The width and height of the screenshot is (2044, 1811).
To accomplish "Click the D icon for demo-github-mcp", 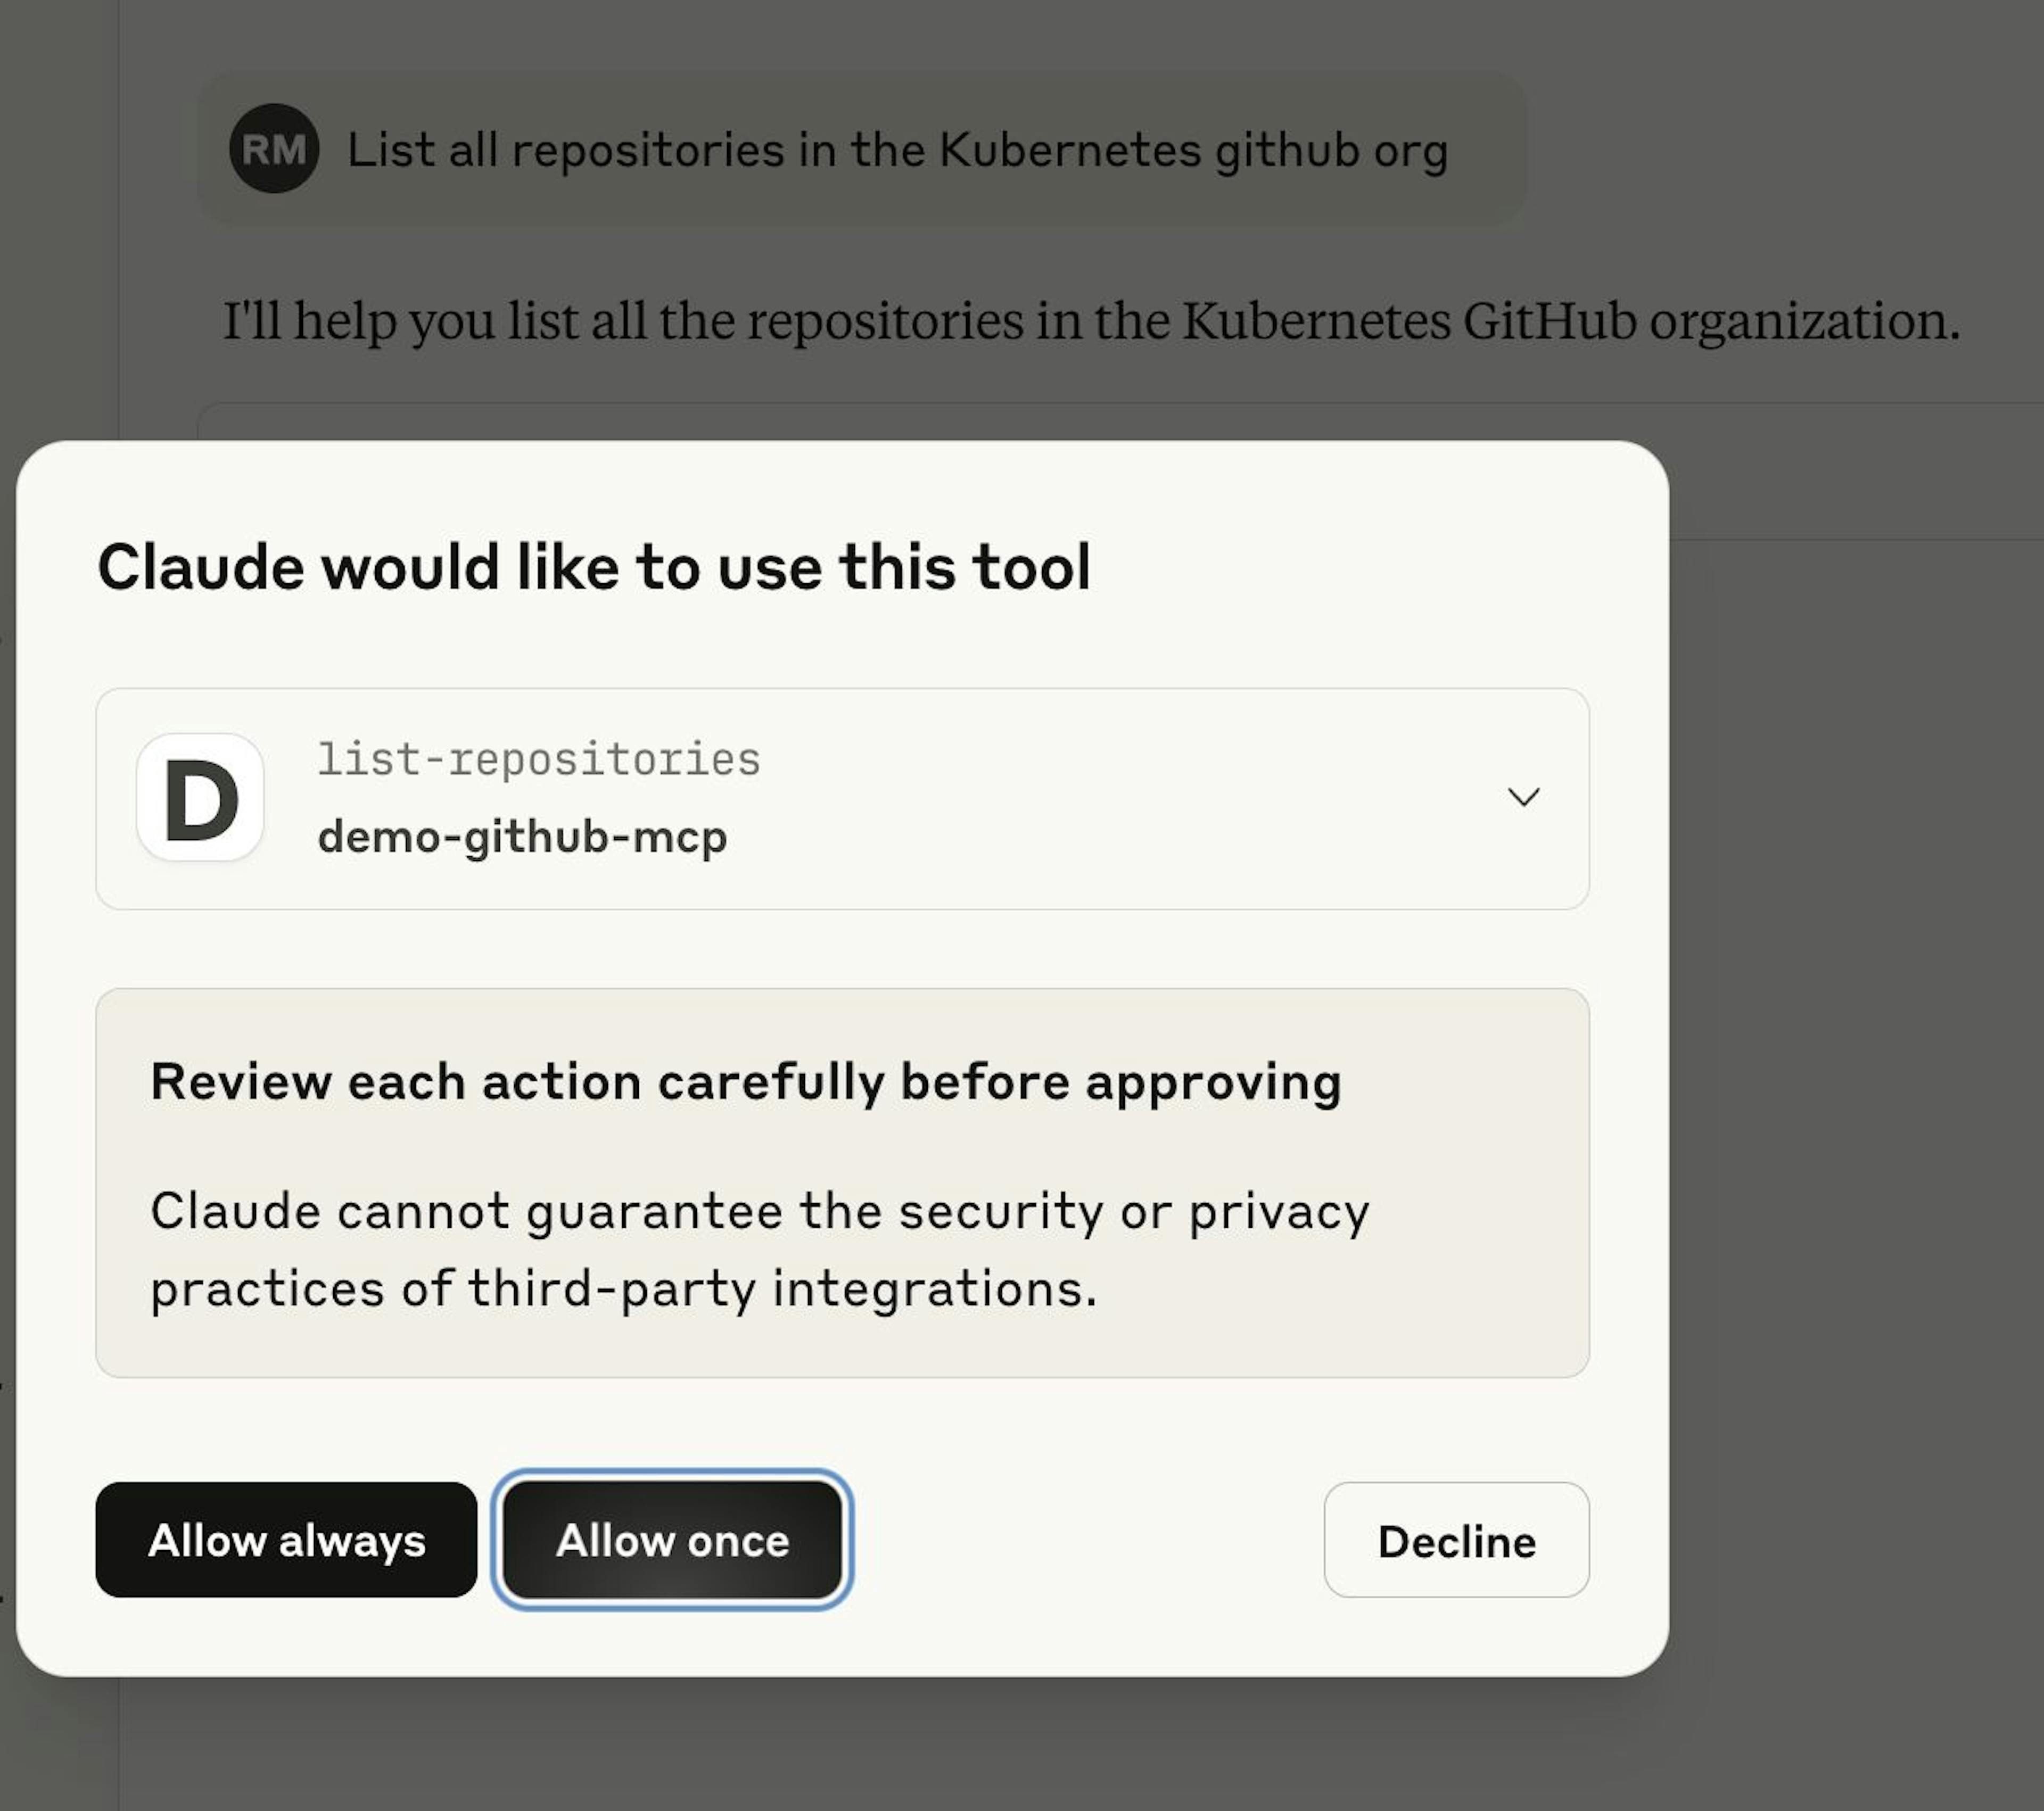I will (200, 798).
